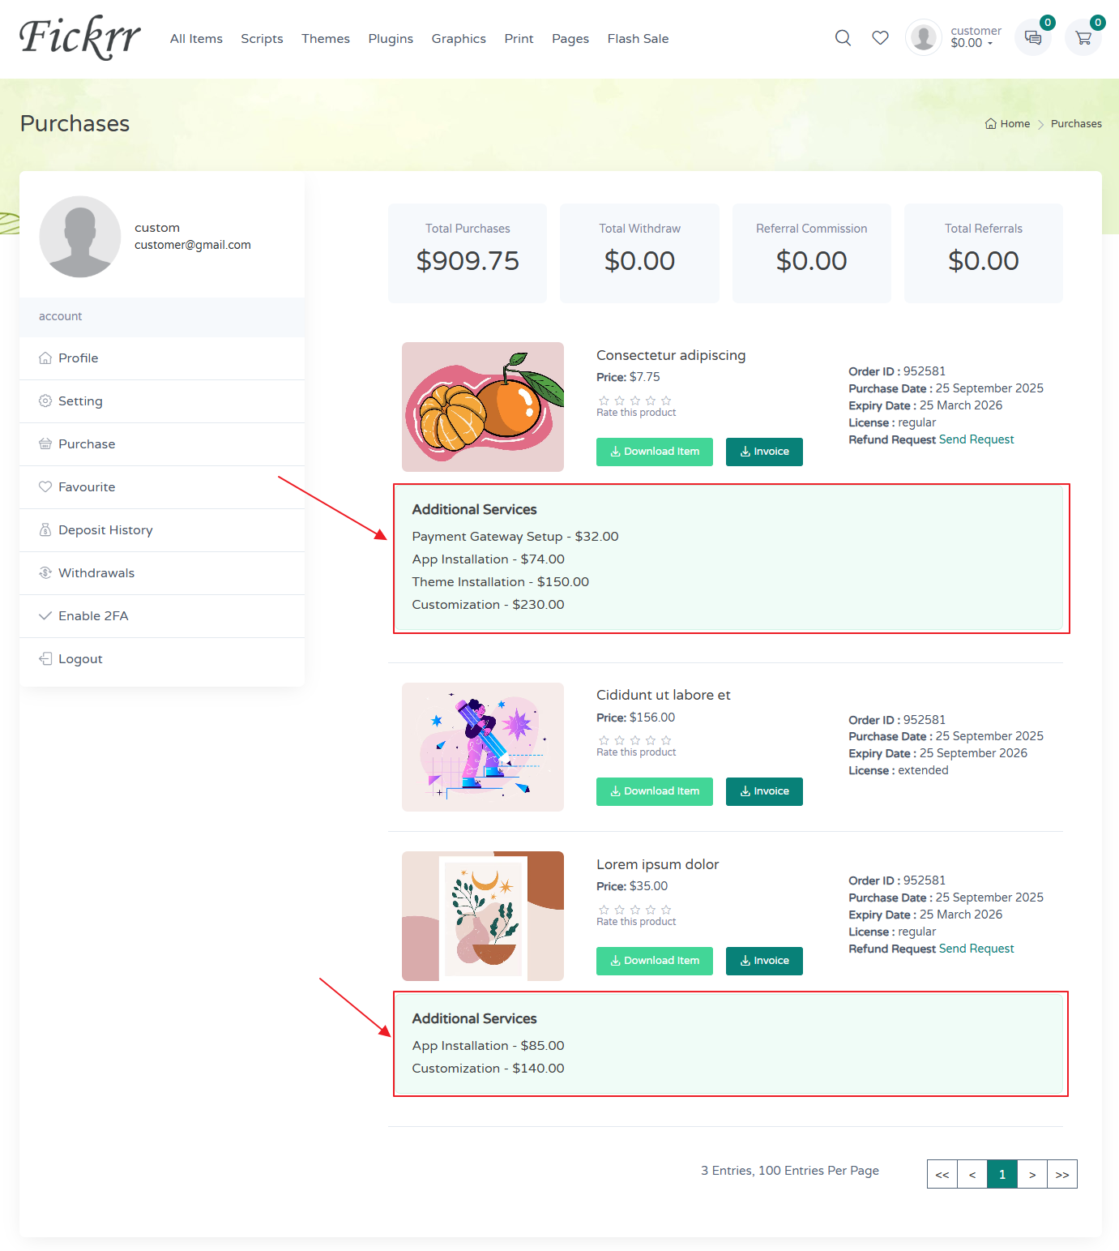Select page 1 in pagination
1119x1251 pixels.
tap(1002, 1174)
